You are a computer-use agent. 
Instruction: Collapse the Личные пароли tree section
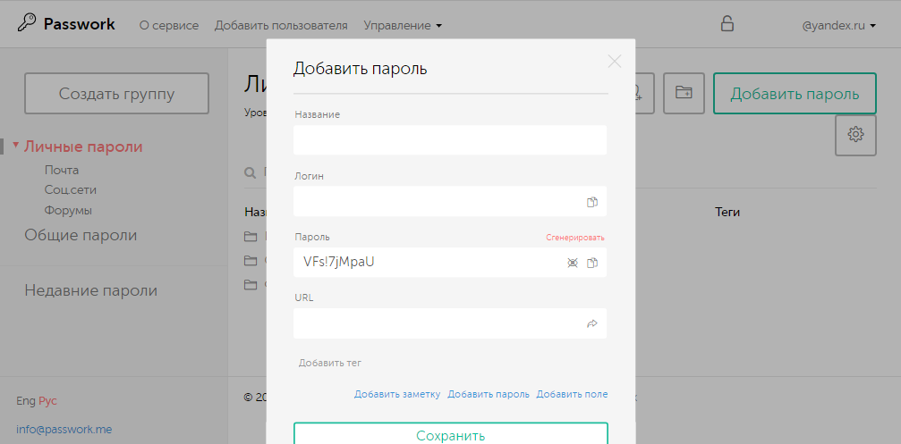15,145
